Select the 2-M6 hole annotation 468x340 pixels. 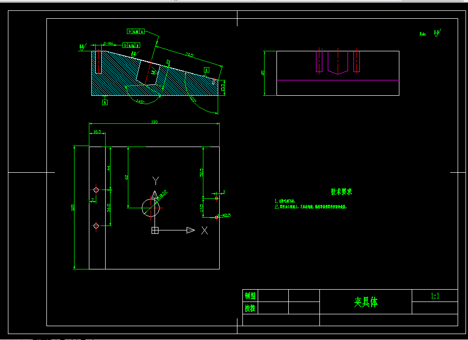[108, 43]
